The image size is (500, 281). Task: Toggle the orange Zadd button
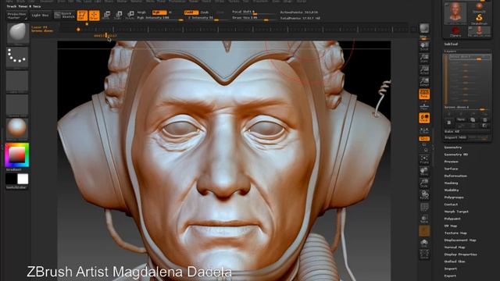click(x=191, y=12)
